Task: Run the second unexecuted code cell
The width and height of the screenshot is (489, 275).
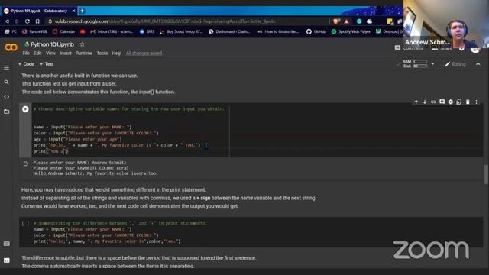Action: (x=25, y=223)
